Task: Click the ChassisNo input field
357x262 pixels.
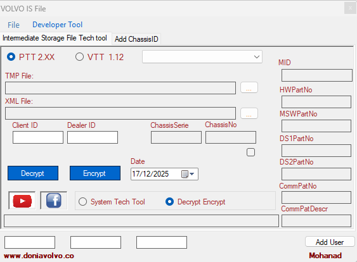Action: tap(231, 137)
